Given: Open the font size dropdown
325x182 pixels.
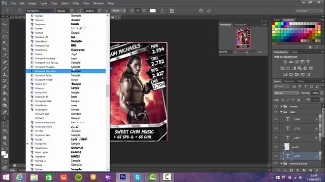Looking at the screenshot, I should tap(100, 11).
